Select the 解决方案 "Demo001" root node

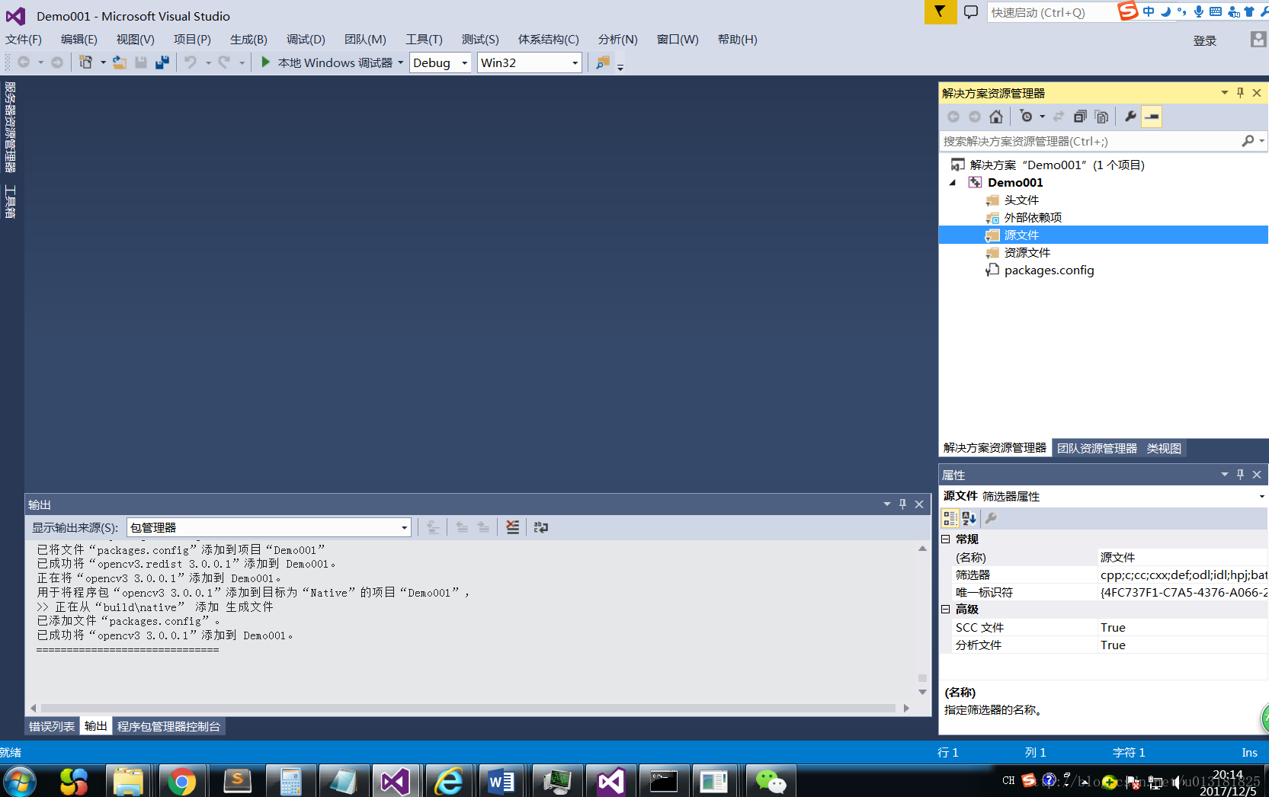pyautogui.click(x=1056, y=165)
